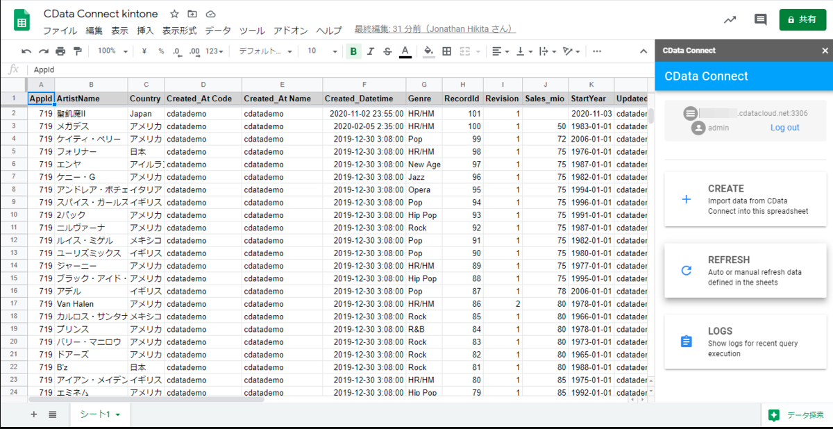Click the LOGS query execution card
This screenshot has width=833, height=429.
pos(746,342)
